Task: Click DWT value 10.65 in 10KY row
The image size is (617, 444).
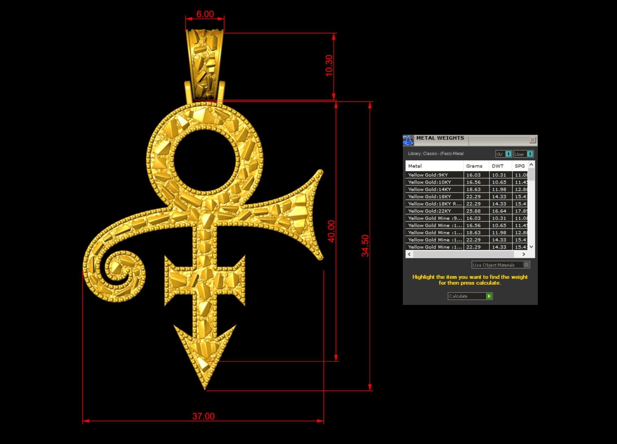Action: 499,182
